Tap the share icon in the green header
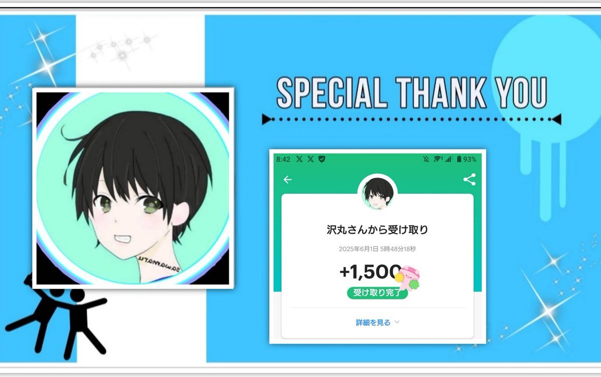This screenshot has width=601, height=377. tap(469, 179)
